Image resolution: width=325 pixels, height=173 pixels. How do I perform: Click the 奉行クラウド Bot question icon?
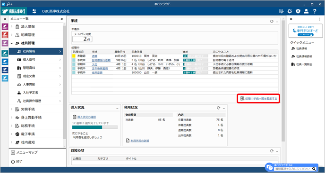click(269, 167)
